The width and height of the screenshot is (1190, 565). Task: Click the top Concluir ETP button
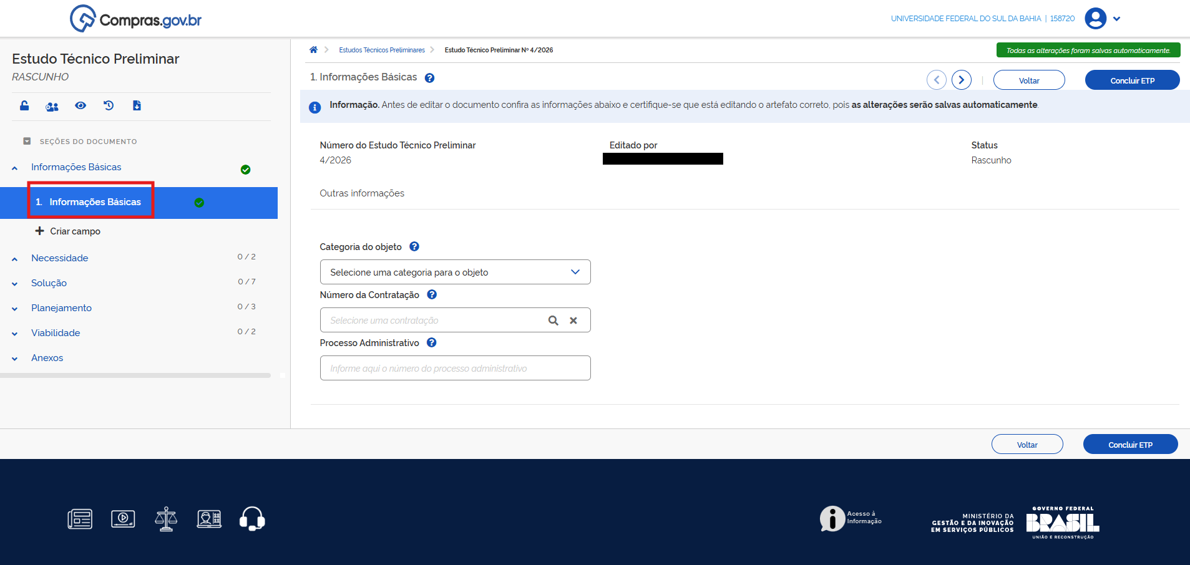(x=1132, y=80)
